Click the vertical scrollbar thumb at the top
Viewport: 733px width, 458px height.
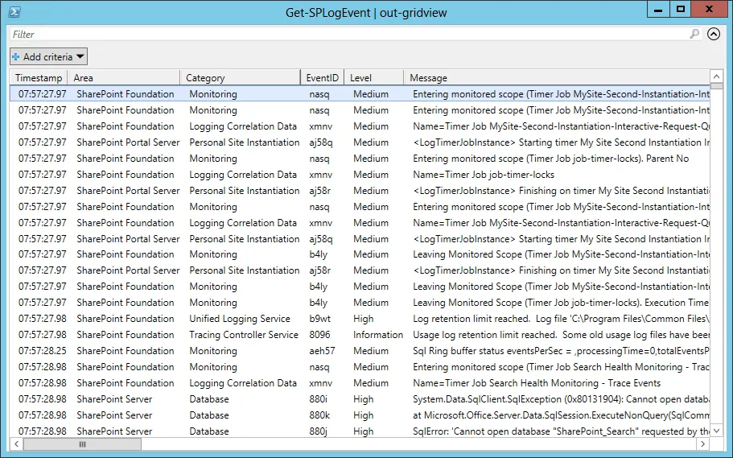(716, 86)
